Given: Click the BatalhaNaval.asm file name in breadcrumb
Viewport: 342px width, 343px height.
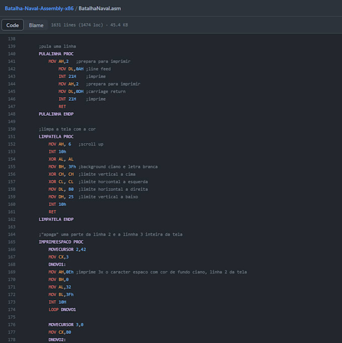Looking at the screenshot, I should [100, 9].
